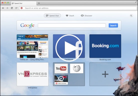Open the Tinhte.vn speed dial thumbnail
This screenshot has width=138, height=96.
tap(32, 46)
